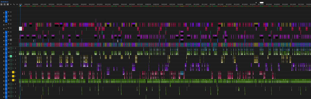The width and height of the screenshot is (311, 99).
Task: Toggle target for track V8 label
Action: pyautogui.click(x=6, y=16)
